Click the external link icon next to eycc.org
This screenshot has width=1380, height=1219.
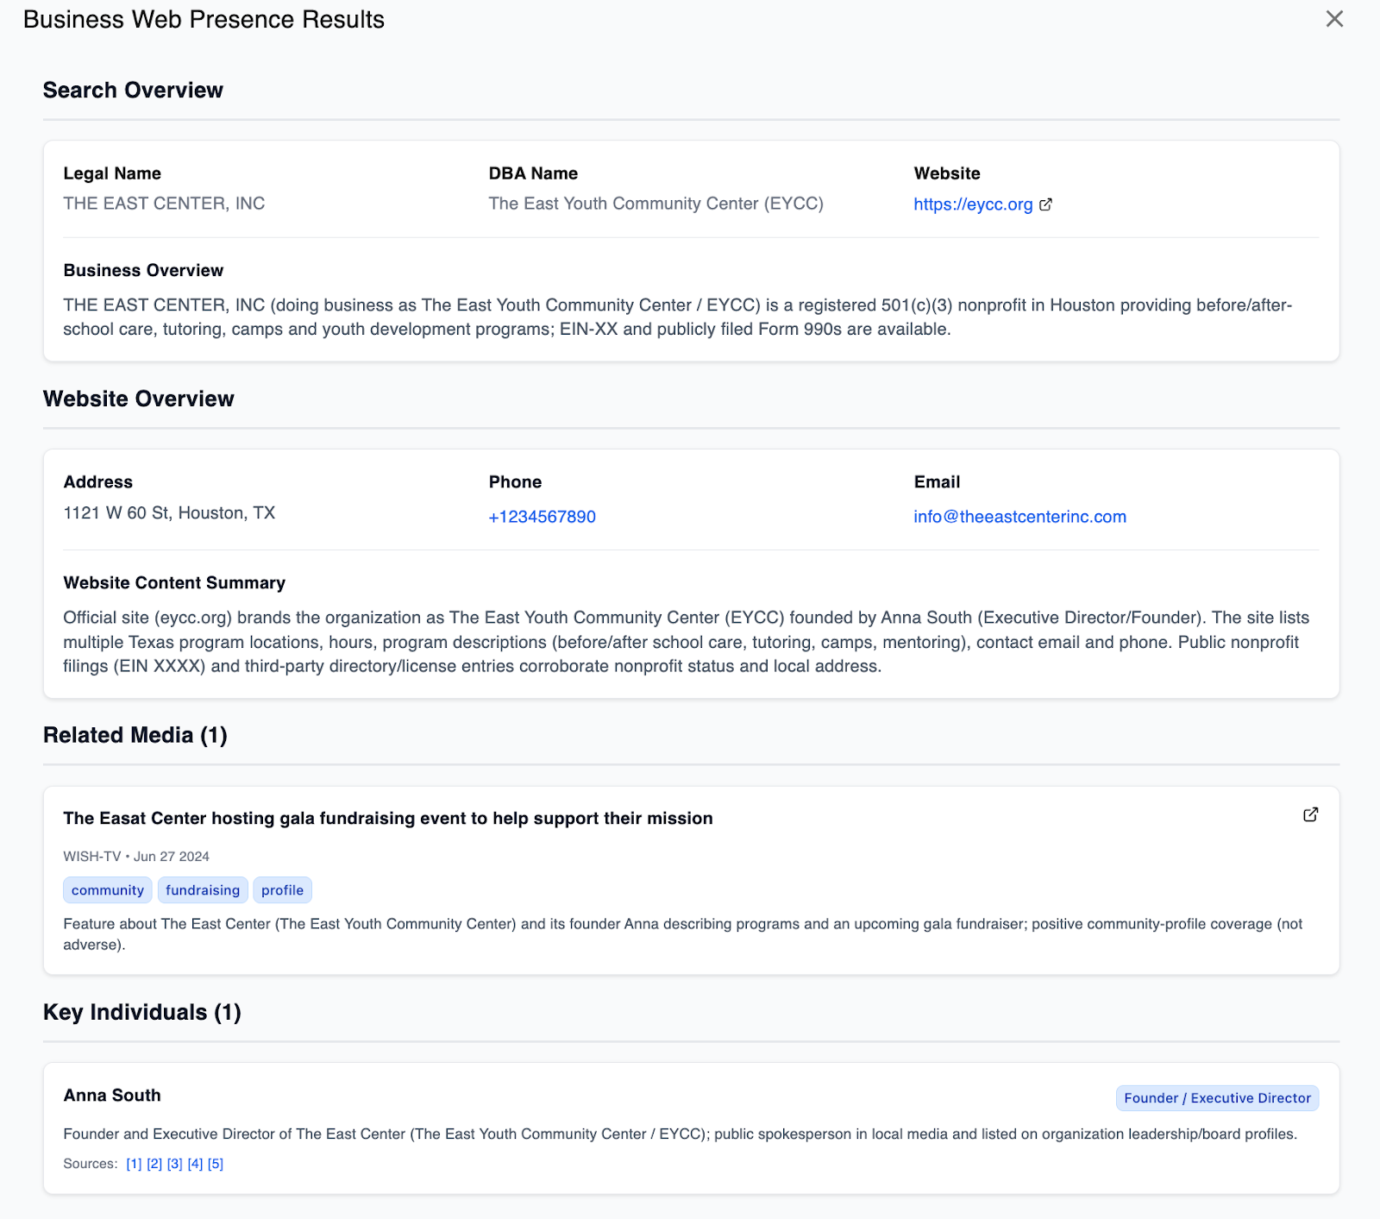(x=1045, y=204)
